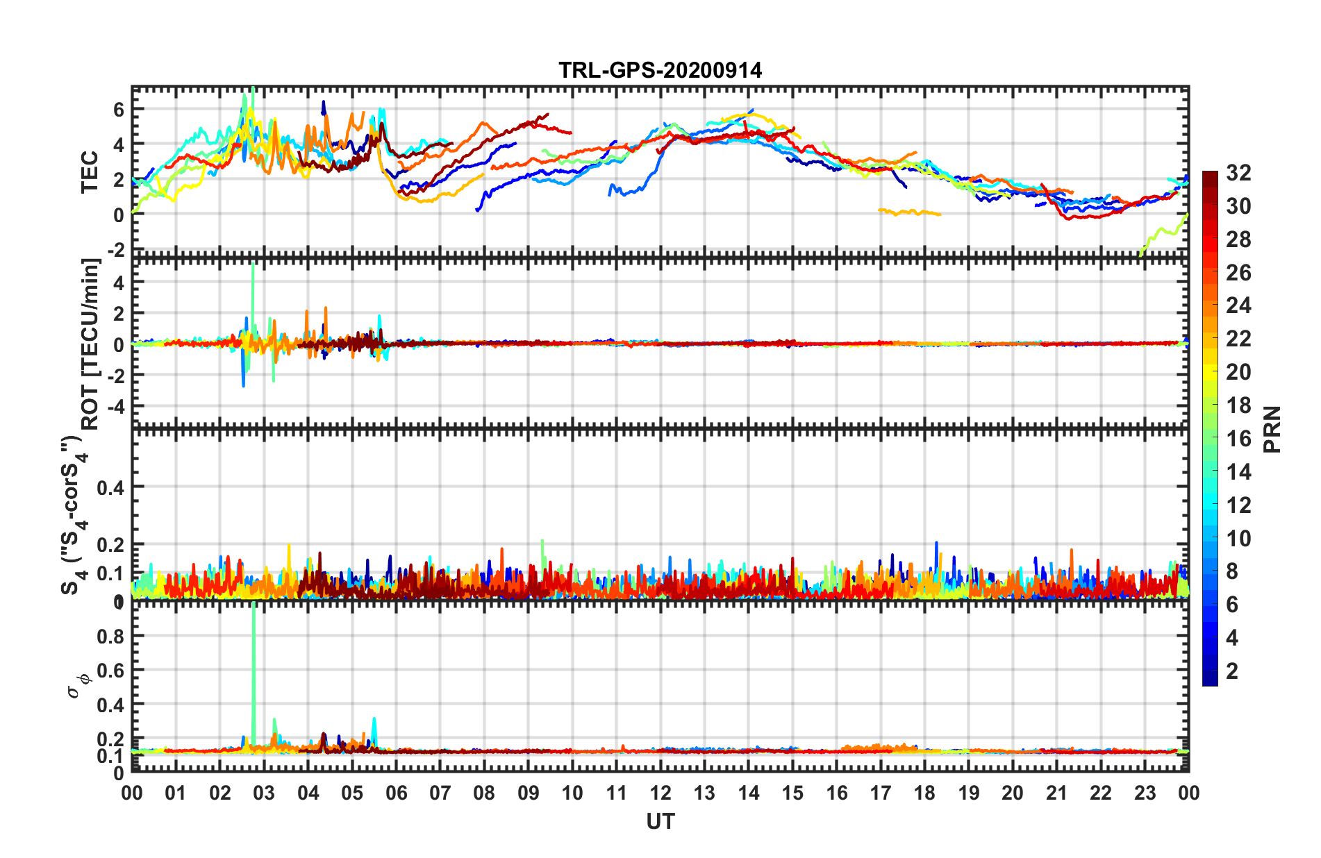This screenshot has width=1321, height=858.
Task: Click the UT x-axis label
Action: point(660,822)
